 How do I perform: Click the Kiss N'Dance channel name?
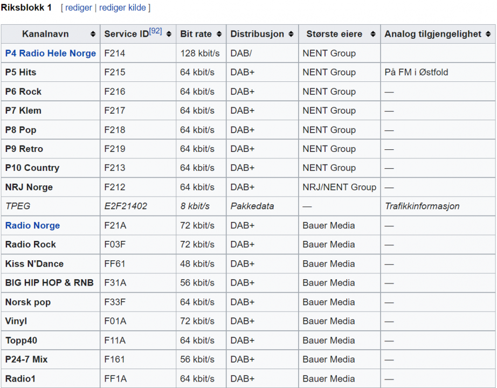(34, 264)
